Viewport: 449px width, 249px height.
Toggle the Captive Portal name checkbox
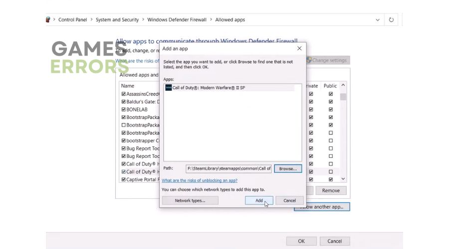click(x=123, y=180)
